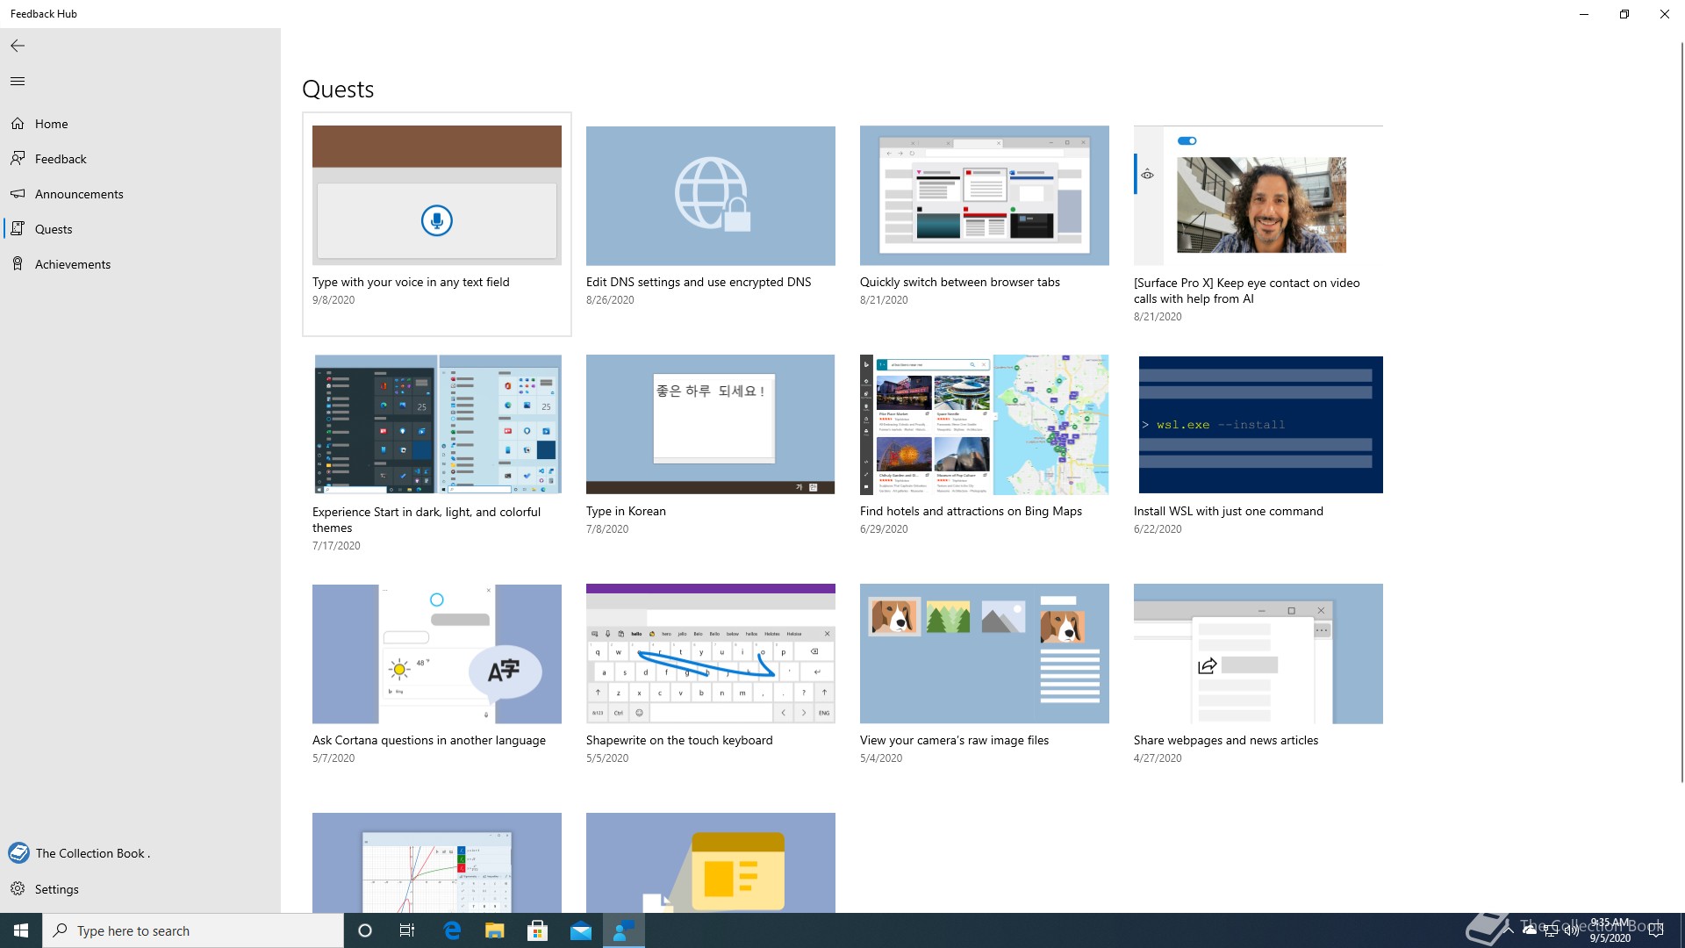Click 'Ask Cortana questions in another language'
The image size is (1685, 948).
pos(429,740)
